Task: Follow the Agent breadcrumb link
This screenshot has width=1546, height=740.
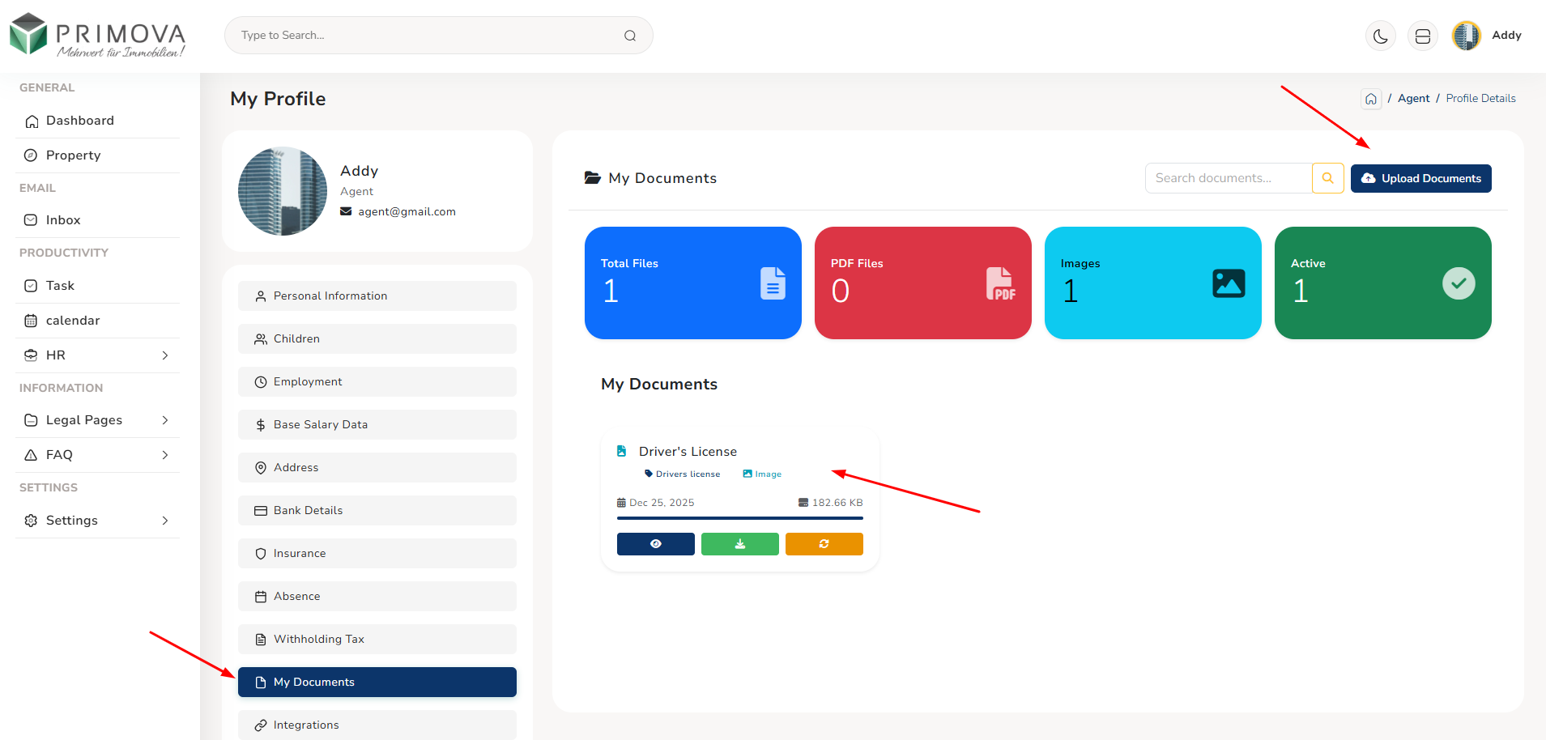Action: [1413, 99]
